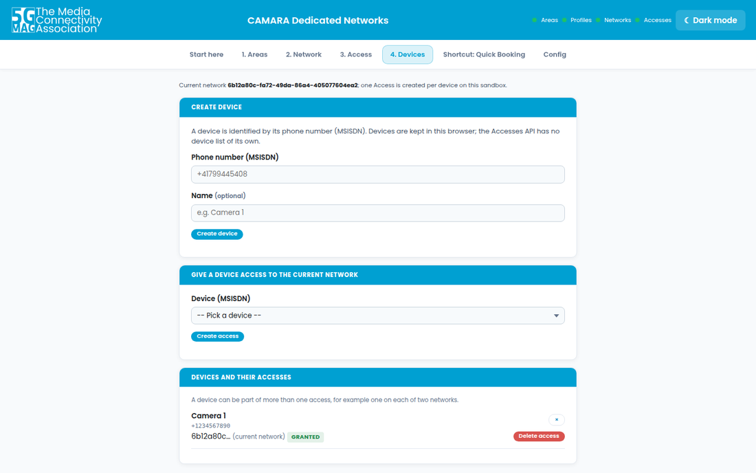Viewport: 756px width, 473px height.
Task: Delete access for Camera 1
Action: tap(539, 437)
